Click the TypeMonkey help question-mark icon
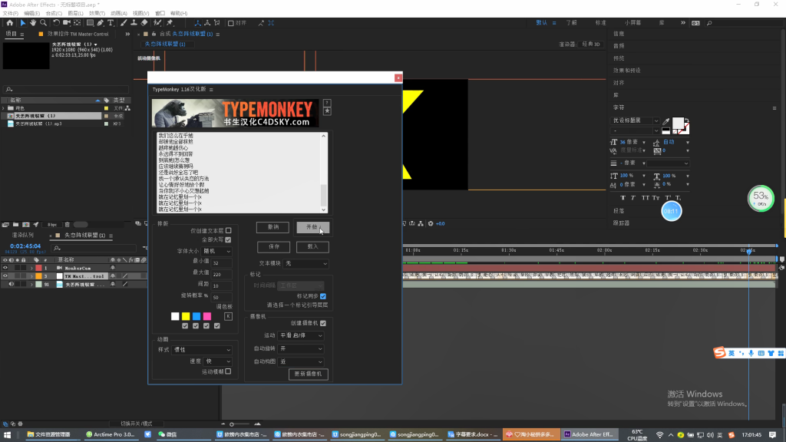This screenshot has width=786, height=442. point(327,104)
